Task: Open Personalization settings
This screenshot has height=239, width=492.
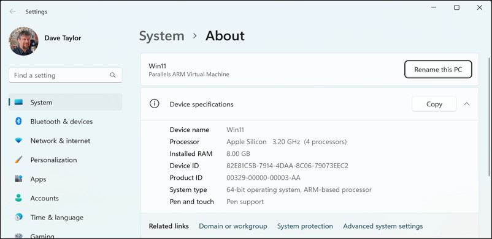Action: [x=53, y=160]
